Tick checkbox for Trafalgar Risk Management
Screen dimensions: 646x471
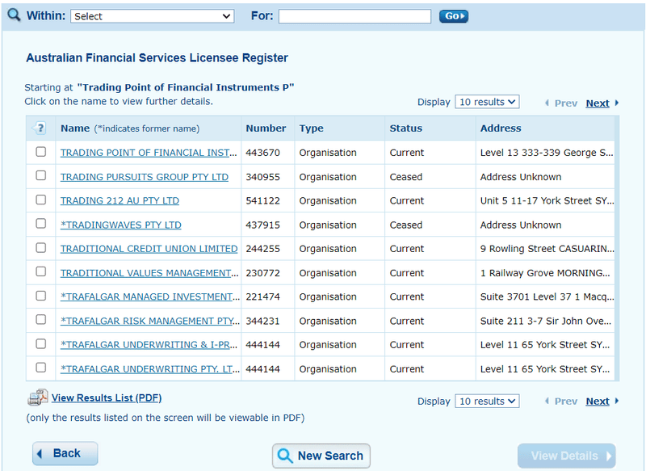coord(41,320)
